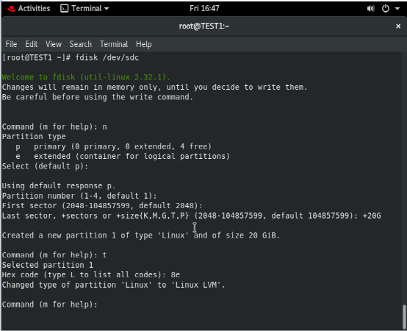Click the Terminal app icon in top bar
The image size is (407, 331).
point(64,9)
